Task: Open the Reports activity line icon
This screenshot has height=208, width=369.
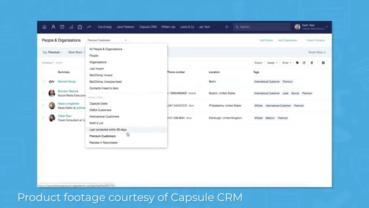Action: point(89,27)
